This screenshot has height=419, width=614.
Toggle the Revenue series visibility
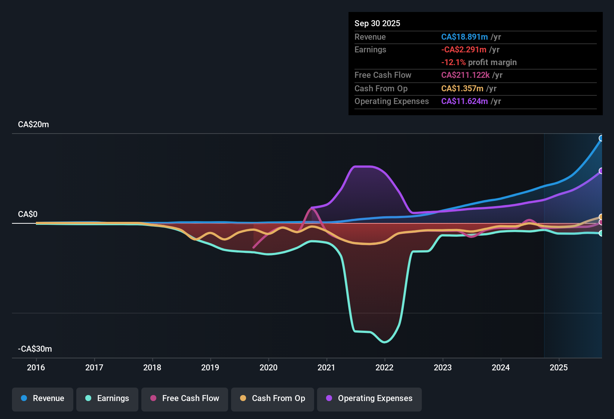[x=42, y=398]
